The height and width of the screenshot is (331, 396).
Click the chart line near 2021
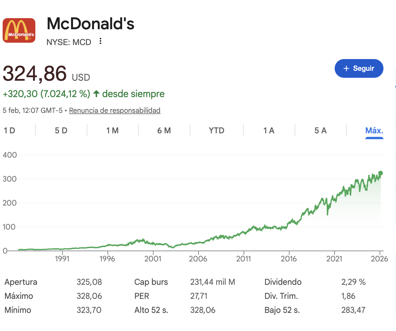pos(334,199)
